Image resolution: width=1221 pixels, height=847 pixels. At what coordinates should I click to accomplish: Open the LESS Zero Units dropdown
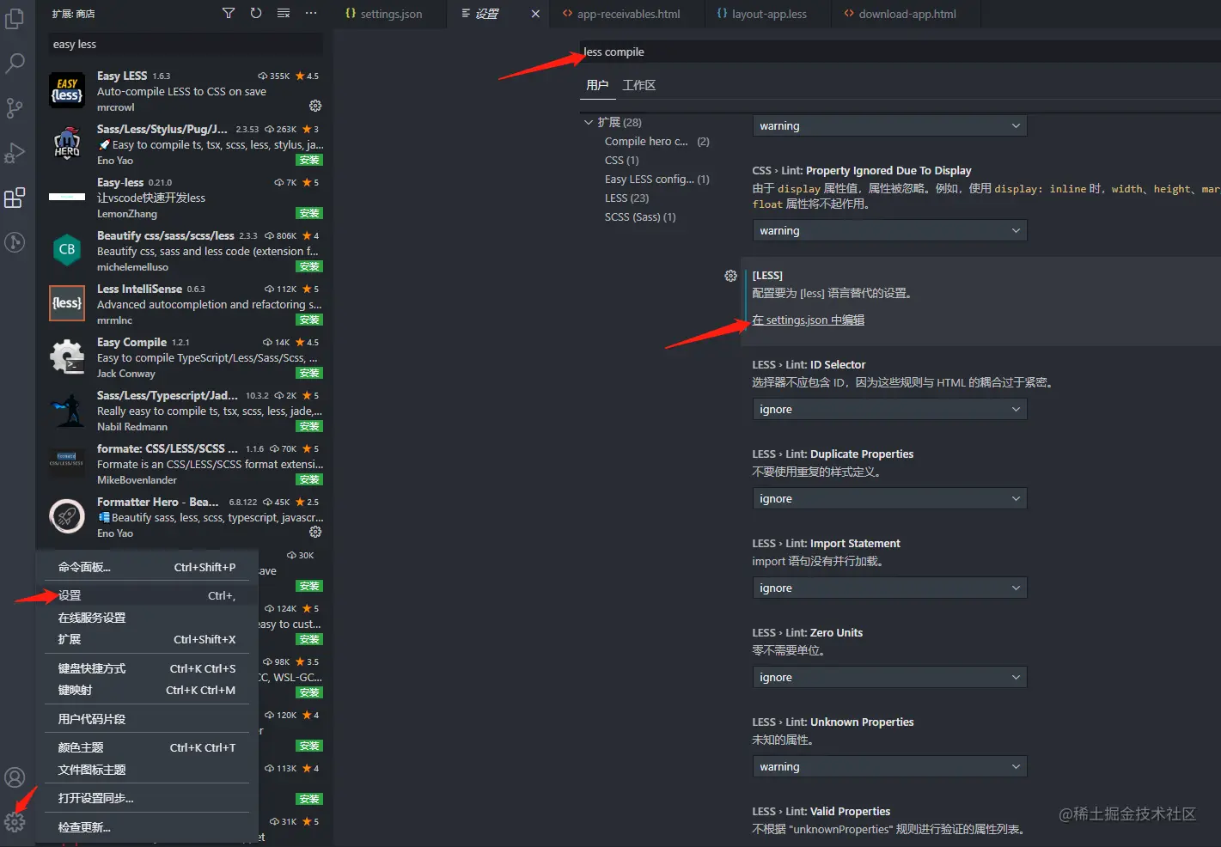coord(889,677)
